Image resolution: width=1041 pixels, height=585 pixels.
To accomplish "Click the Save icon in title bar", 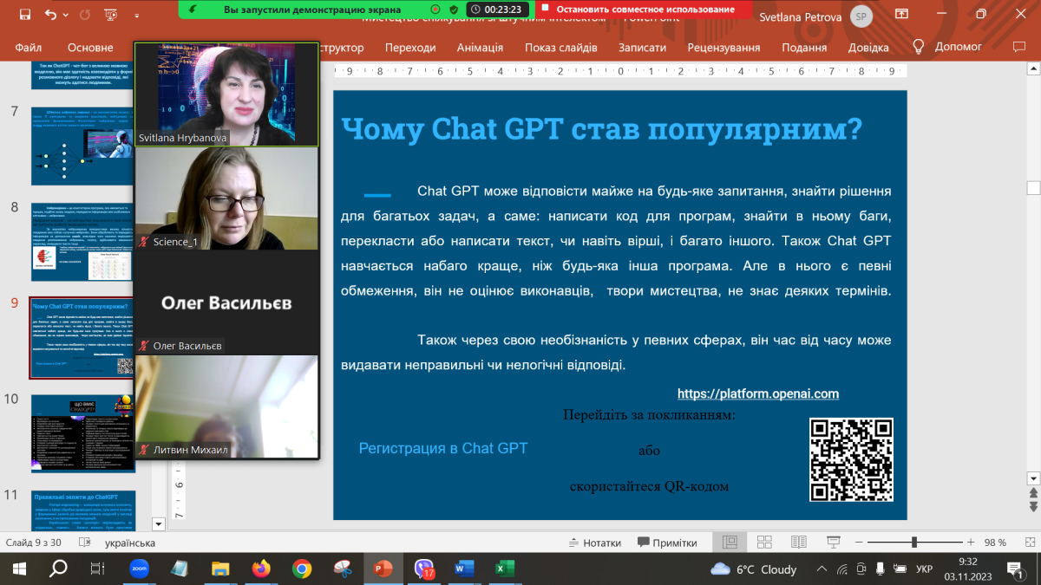I will pos(24,14).
